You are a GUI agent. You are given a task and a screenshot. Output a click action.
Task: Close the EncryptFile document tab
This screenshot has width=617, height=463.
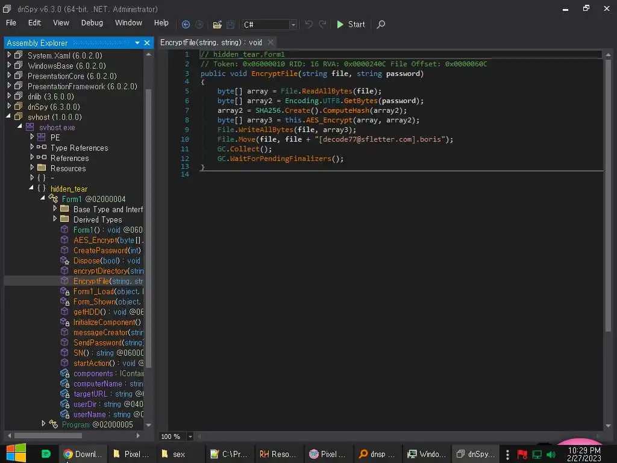coord(271,42)
